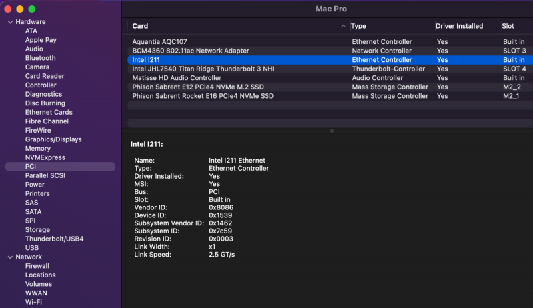
Task: Collapse the Network section chevron
Action: tap(10, 257)
